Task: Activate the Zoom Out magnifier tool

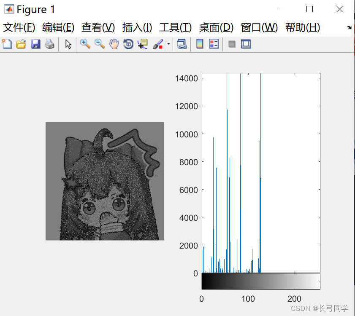Action: 99,44
